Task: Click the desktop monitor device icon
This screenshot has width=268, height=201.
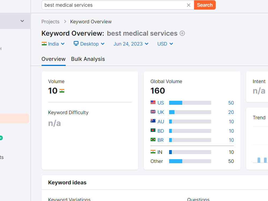Action: [76, 43]
